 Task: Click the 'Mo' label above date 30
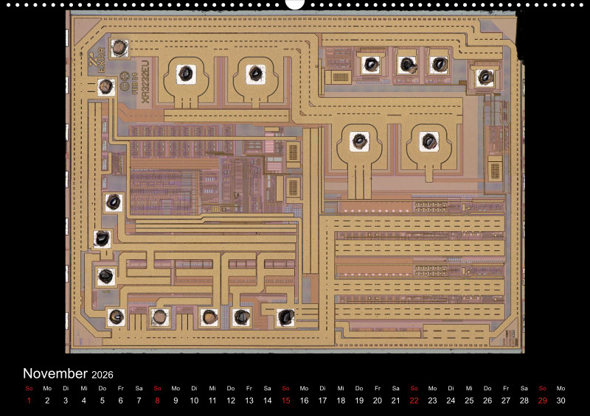[560, 388]
